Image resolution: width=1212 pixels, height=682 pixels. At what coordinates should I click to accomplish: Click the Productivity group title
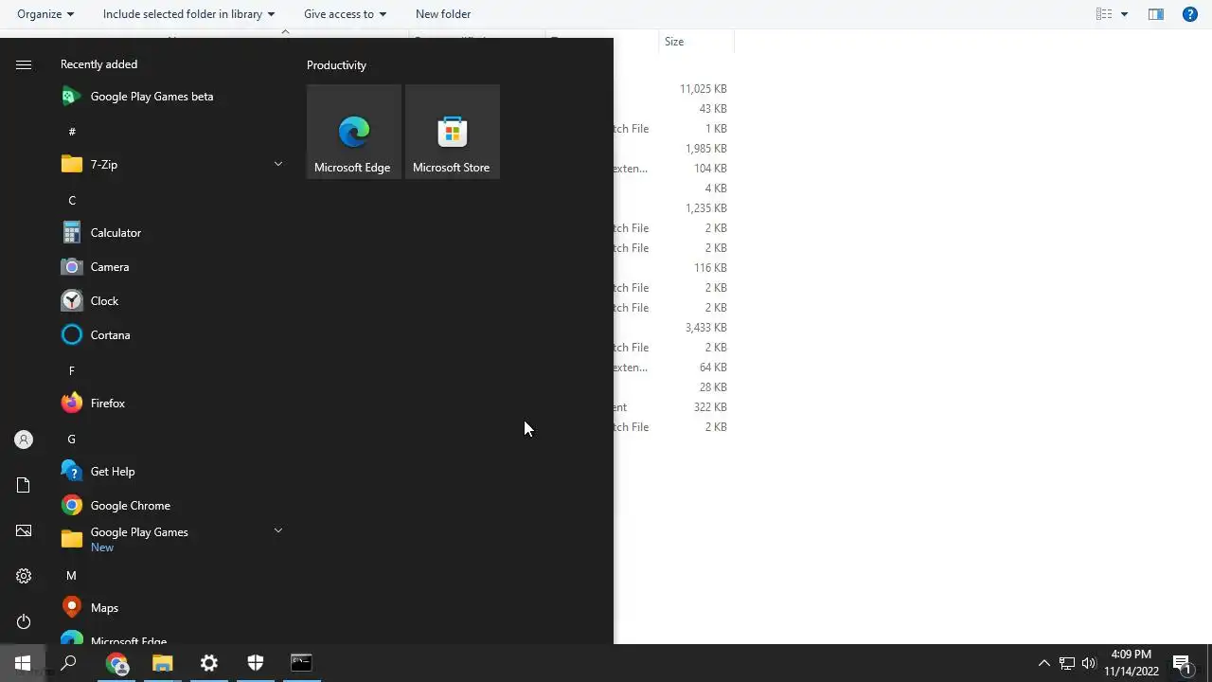point(336,65)
